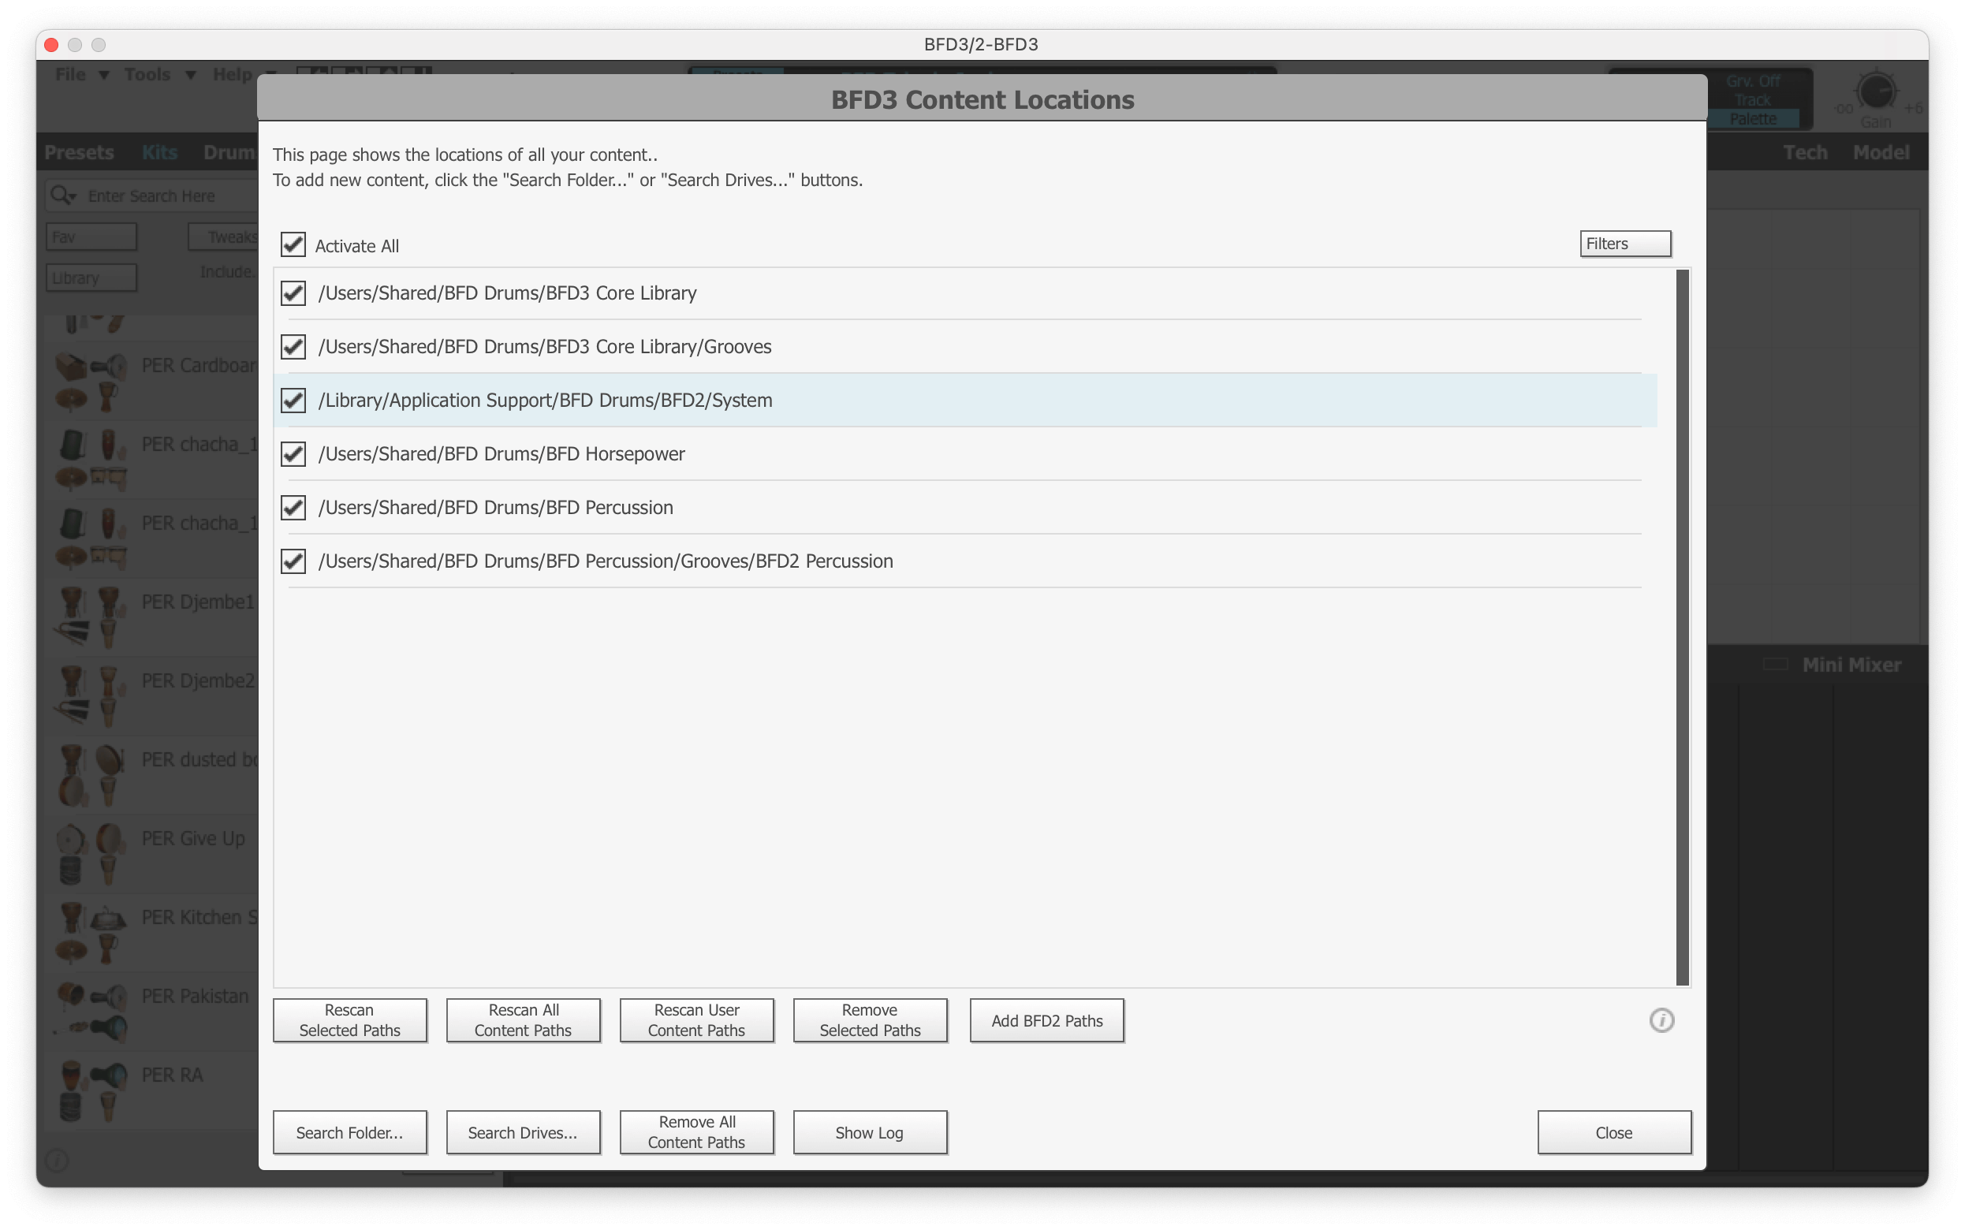Image resolution: width=1965 pixels, height=1230 pixels.
Task: Click the Search Drives... button
Action: (x=523, y=1132)
